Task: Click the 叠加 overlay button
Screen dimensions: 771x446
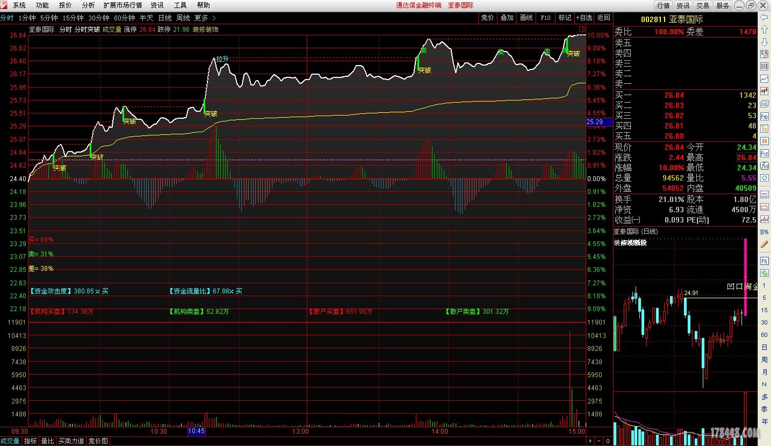Action: pos(507,18)
